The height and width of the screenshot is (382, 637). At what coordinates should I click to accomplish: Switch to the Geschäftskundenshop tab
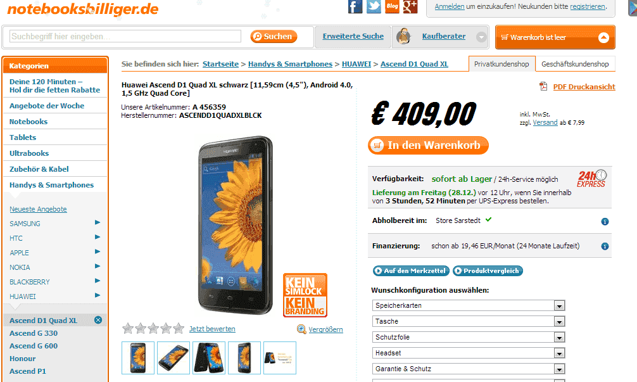[x=575, y=64]
